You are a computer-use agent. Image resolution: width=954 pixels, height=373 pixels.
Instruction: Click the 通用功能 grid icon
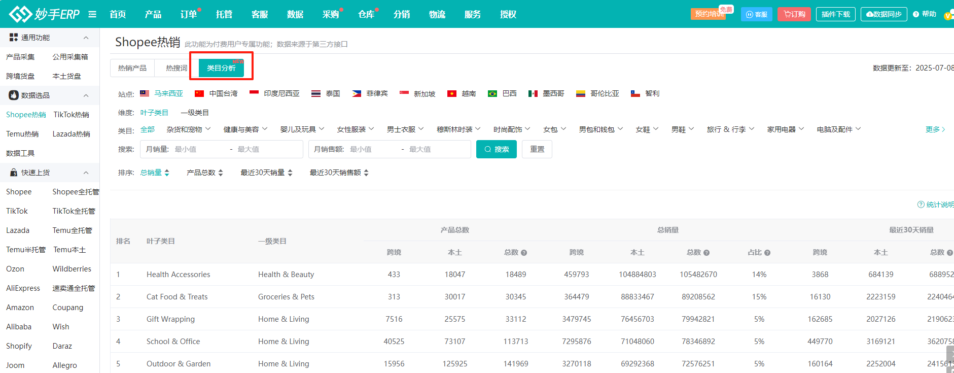[x=14, y=37]
